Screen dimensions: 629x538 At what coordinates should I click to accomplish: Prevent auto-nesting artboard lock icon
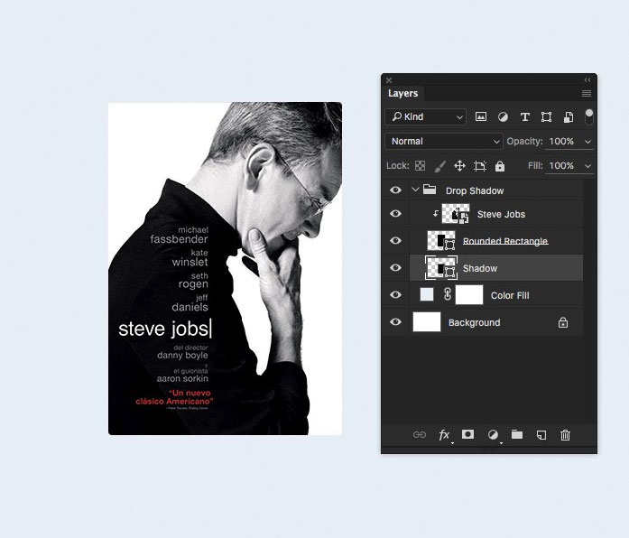(x=480, y=166)
